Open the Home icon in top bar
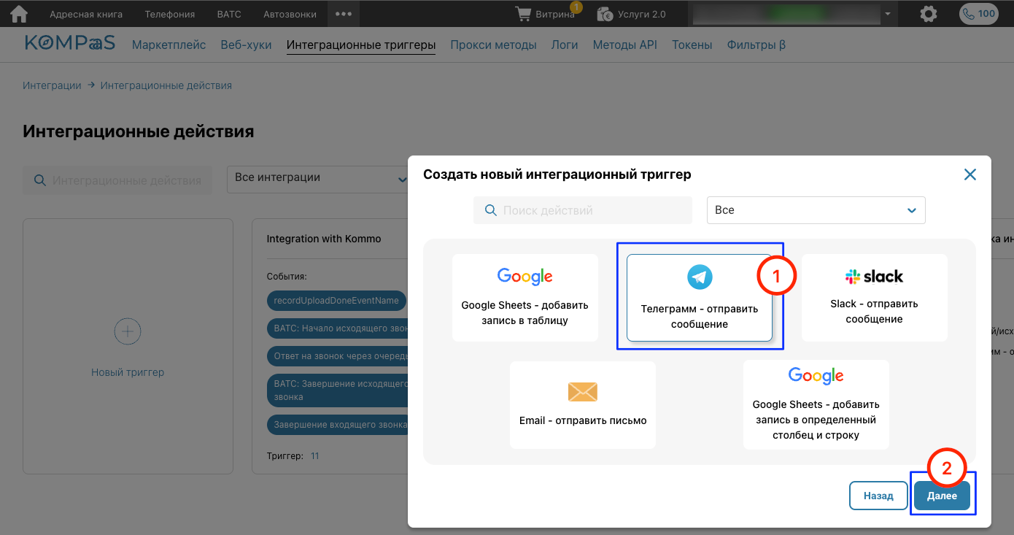 [19, 14]
